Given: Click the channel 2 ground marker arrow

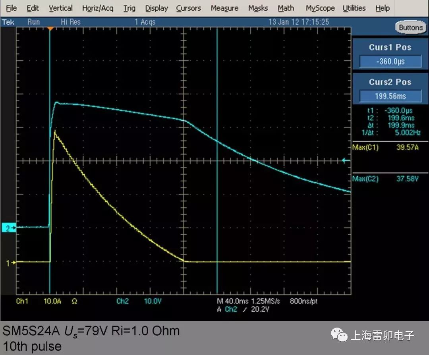Looking at the screenshot, I should pyautogui.click(x=9, y=227).
